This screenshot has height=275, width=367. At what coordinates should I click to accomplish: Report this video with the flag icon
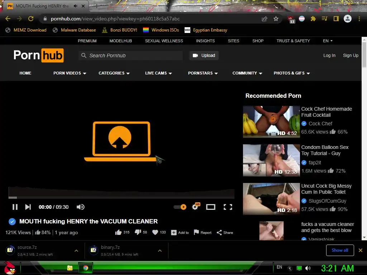point(203,232)
